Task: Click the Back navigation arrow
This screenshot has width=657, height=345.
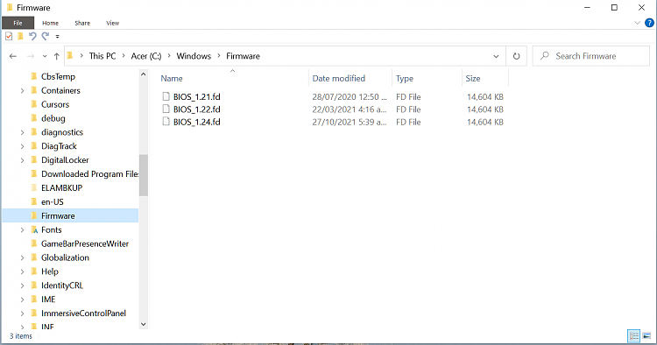Action: click(13, 56)
